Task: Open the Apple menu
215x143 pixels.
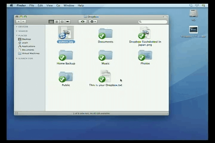Action: (x=12, y=5)
